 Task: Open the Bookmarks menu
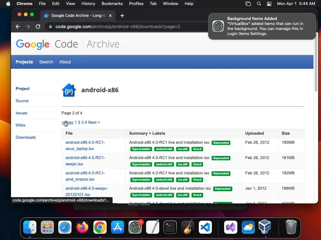(x=112, y=3)
